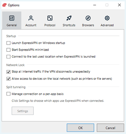Click the Split tunneling section heading
The image size is (126, 134).
point(16,87)
